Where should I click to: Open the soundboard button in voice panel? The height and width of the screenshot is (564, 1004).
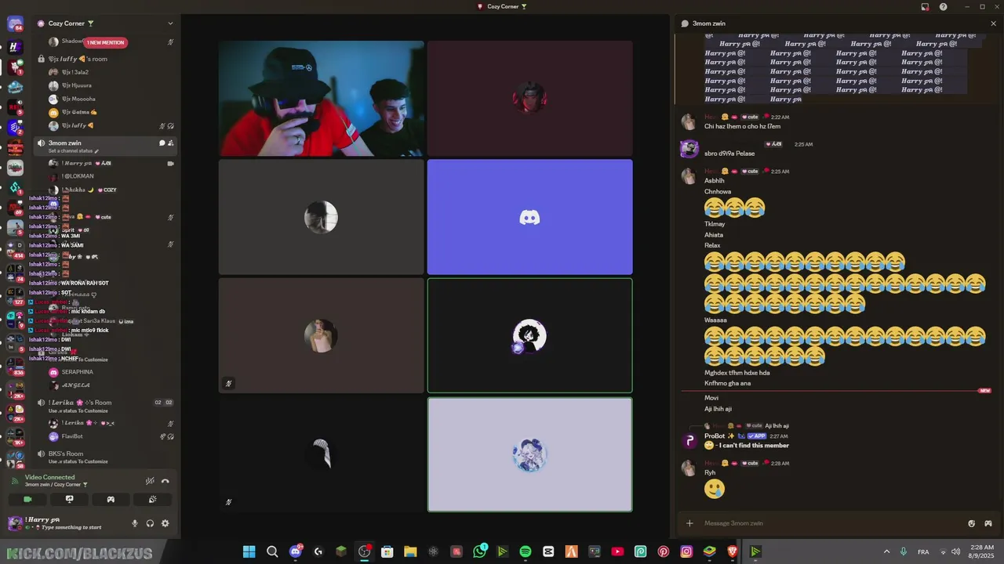(152, 499)
